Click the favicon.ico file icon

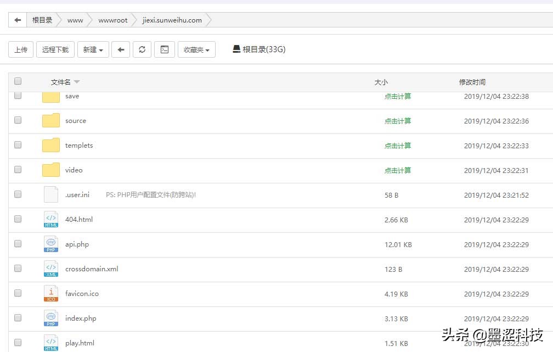coord(51,294)
